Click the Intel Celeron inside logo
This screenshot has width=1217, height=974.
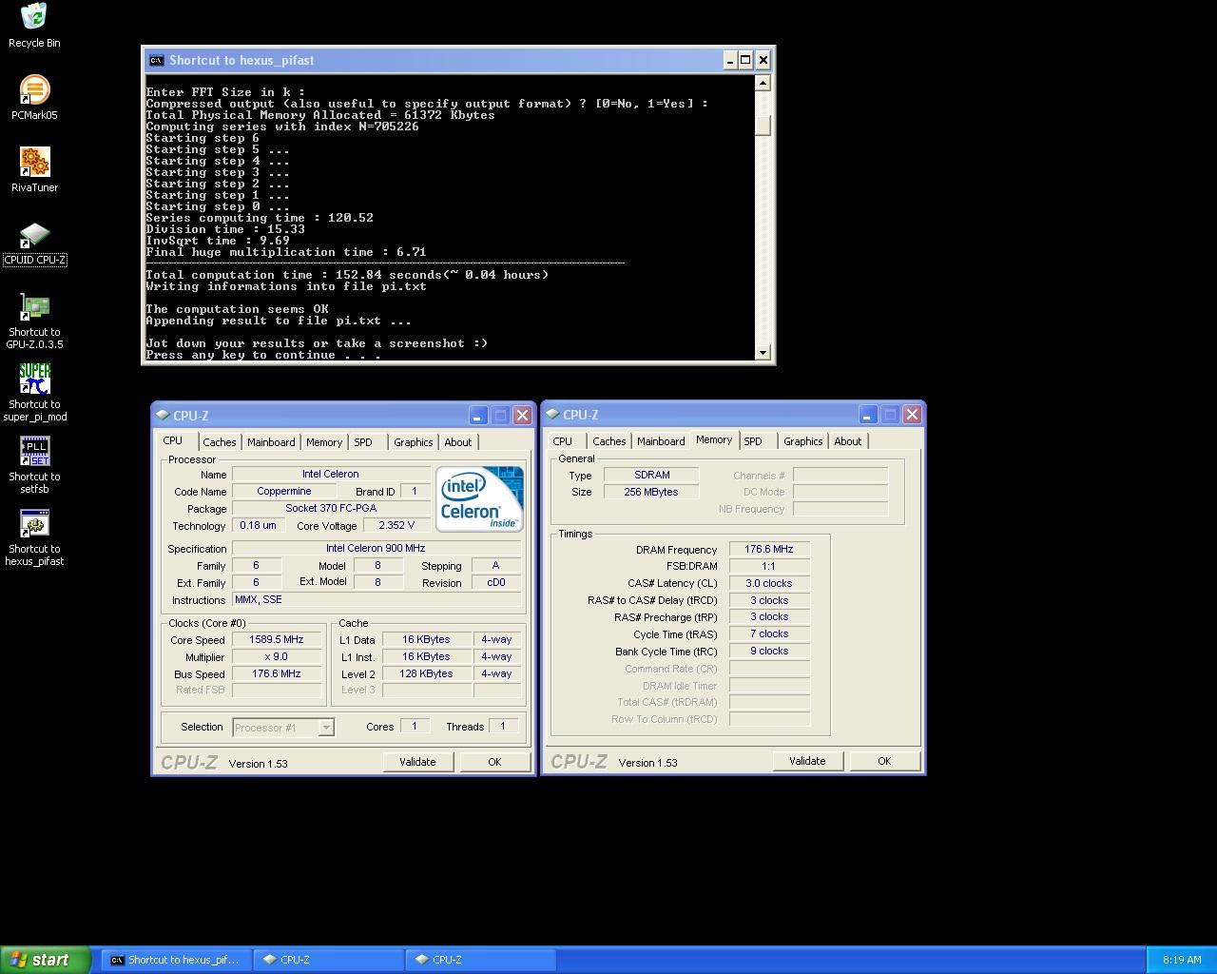(480, 498)
